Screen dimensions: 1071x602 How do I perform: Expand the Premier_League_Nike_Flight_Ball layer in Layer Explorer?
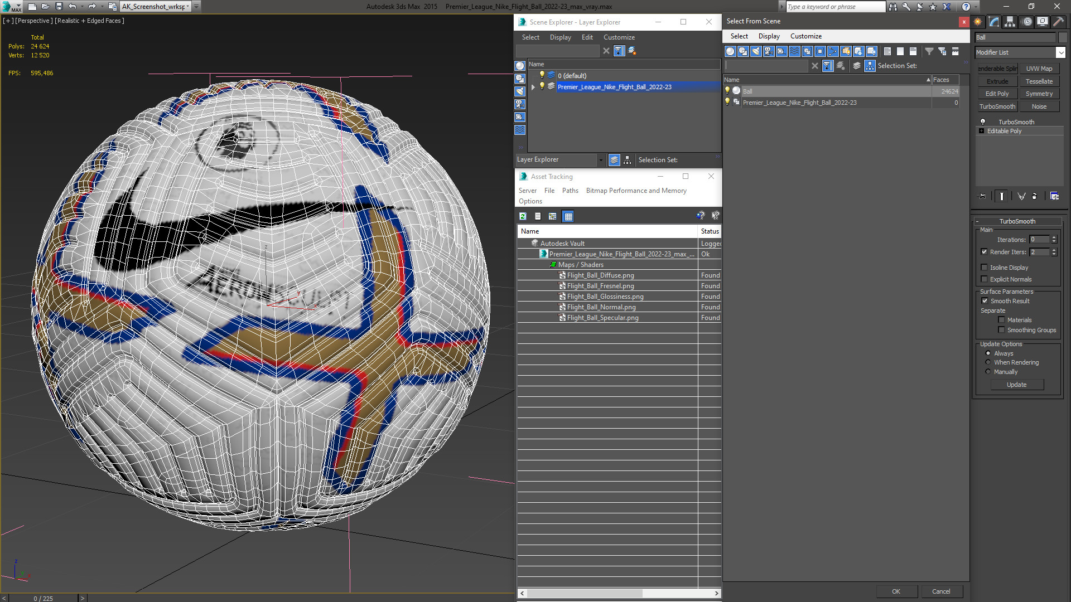click(533, 87)
